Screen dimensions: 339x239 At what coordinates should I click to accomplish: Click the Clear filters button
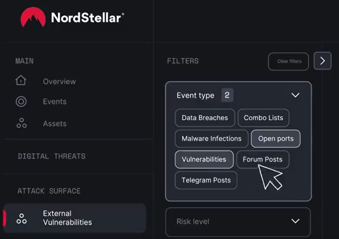[x=288, y=62]
